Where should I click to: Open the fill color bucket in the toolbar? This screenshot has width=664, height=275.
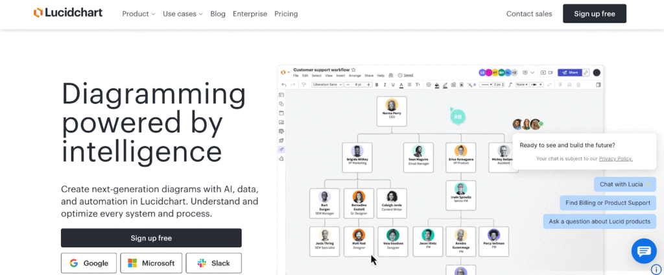coord(437,85)
